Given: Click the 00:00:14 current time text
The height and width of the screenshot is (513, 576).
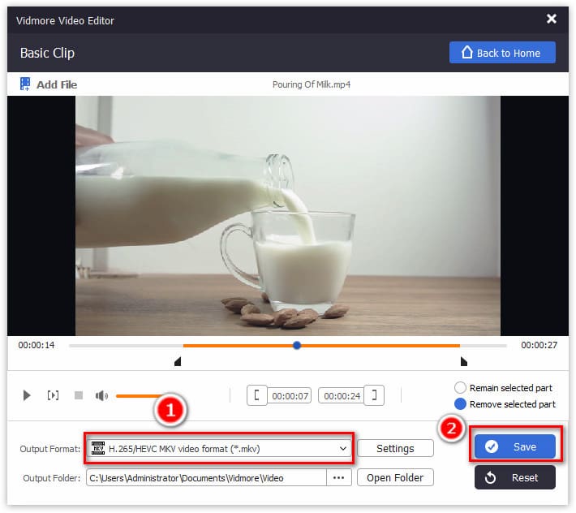Looking at the screenshot, I should point(36,345).
